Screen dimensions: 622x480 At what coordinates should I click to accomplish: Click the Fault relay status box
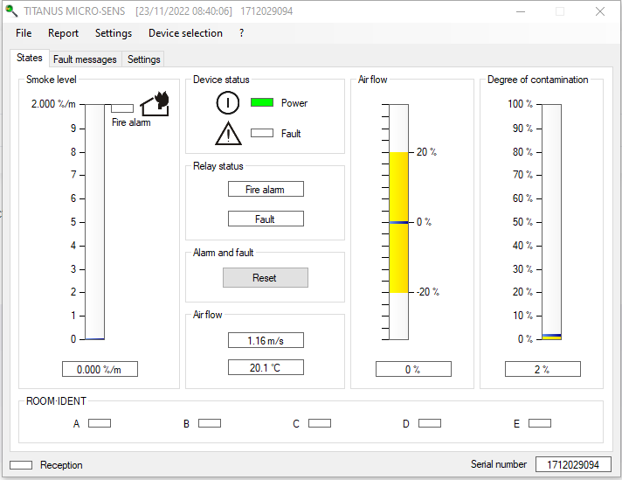[x=266, y=219]
